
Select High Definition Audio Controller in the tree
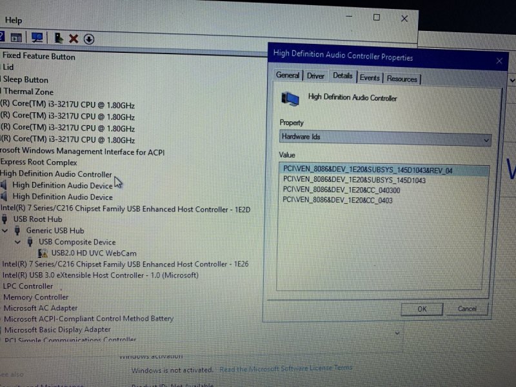[x=56, y=174]
